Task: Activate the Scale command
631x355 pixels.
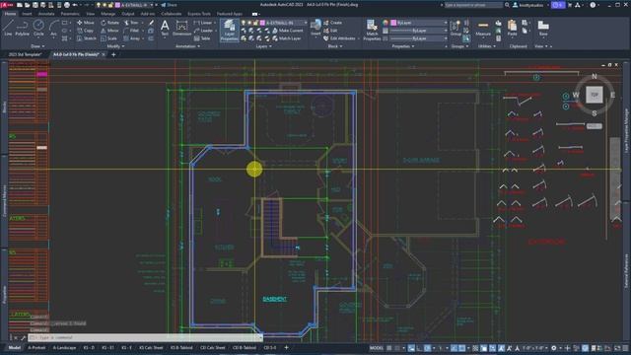Action: pos(108,38)
